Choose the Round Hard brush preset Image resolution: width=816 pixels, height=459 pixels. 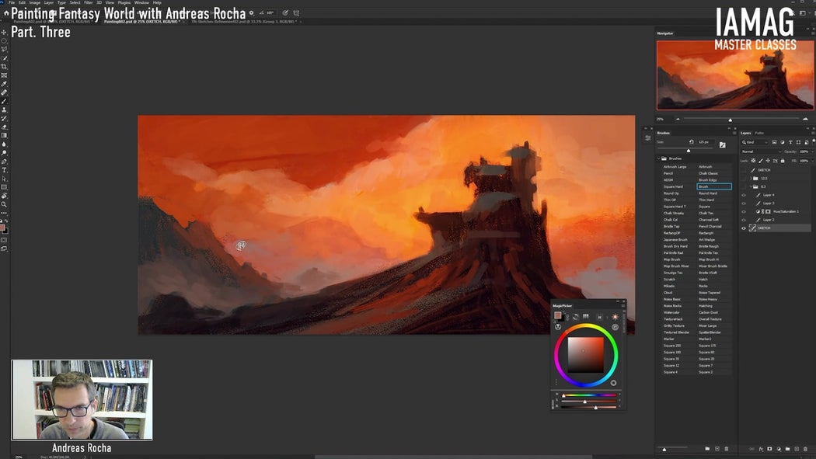click(x=708, y=193)
